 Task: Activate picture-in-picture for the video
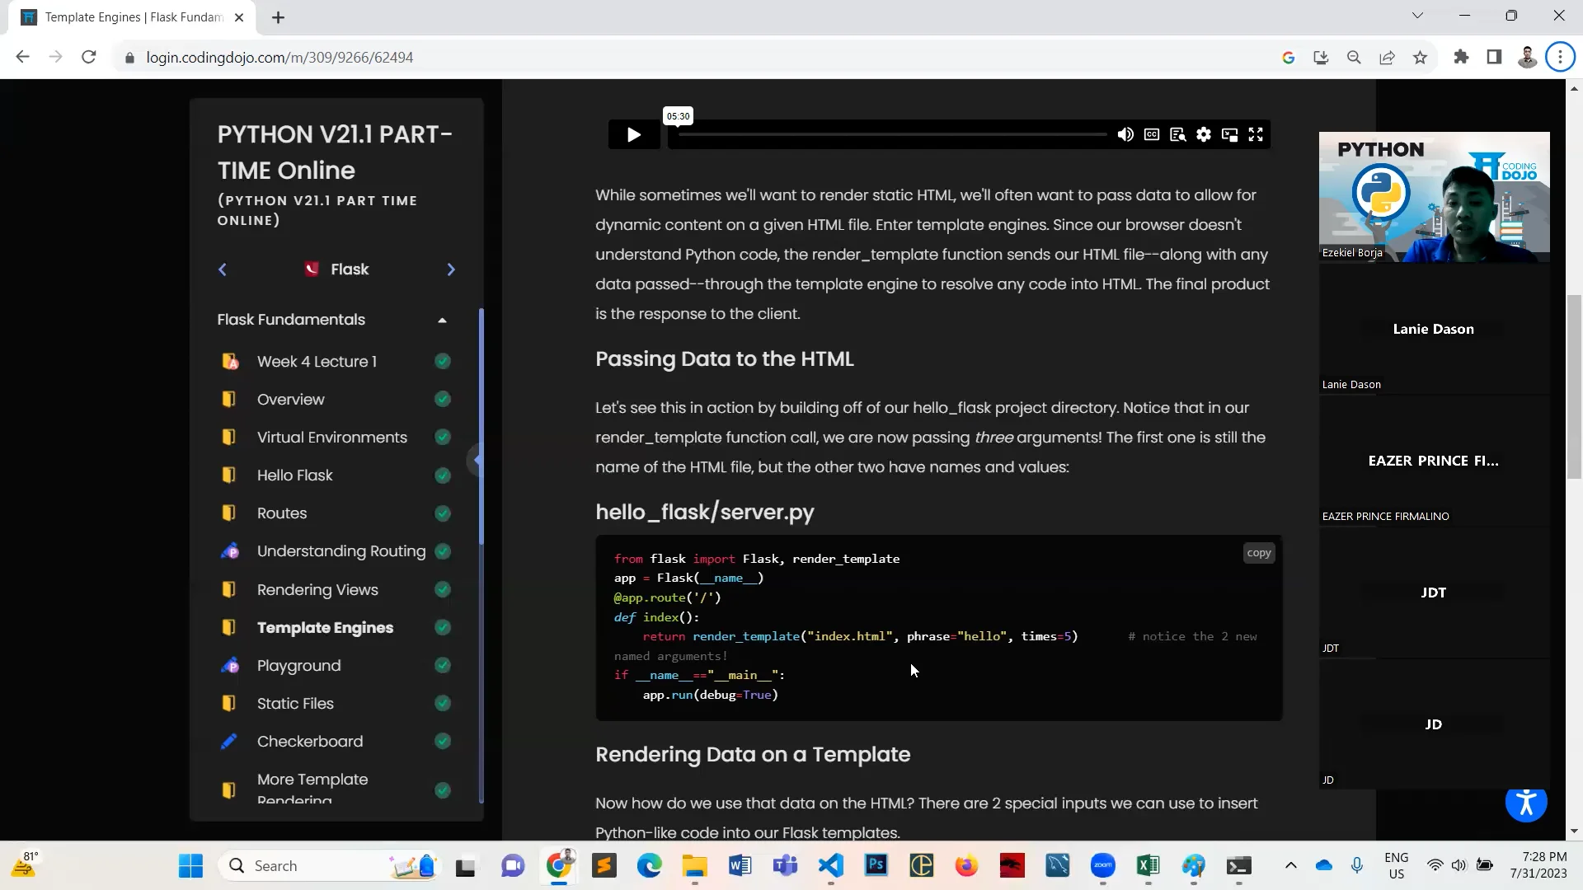click(1229, 134)
